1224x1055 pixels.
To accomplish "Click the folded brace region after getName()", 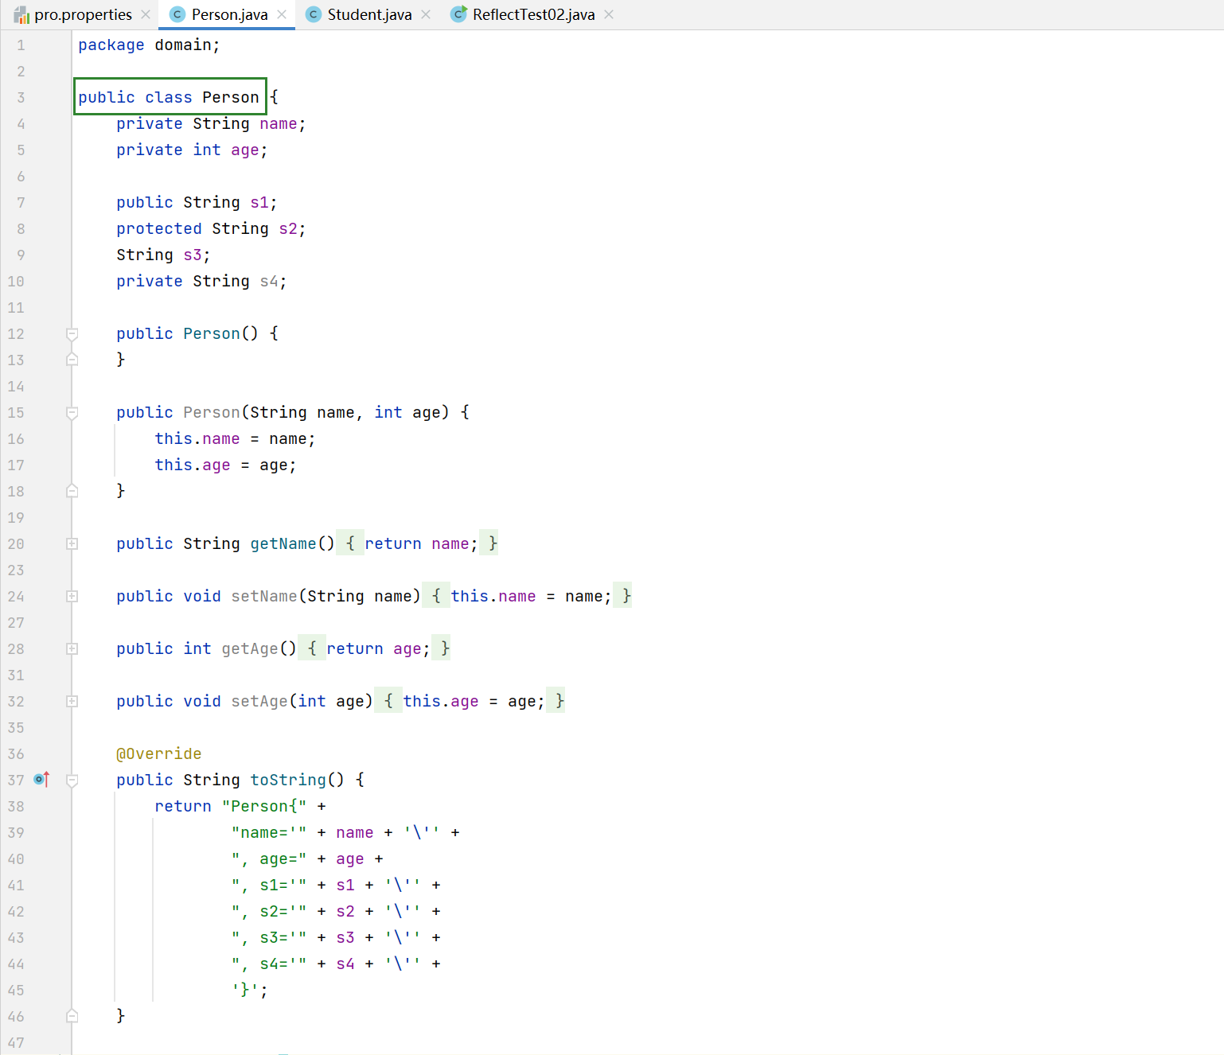I will (x=350, y=543).
